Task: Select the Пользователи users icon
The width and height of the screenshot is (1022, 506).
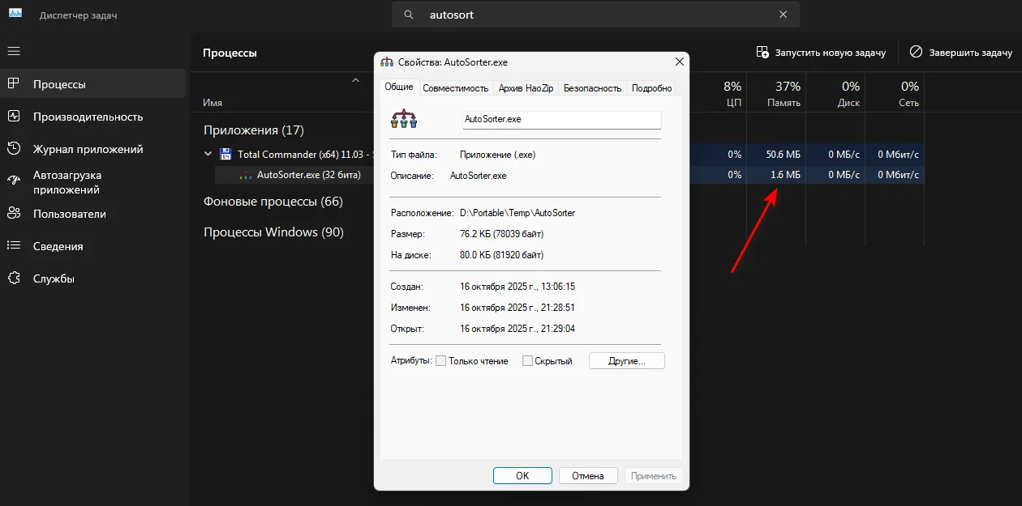Action: [x=14, y=214]
